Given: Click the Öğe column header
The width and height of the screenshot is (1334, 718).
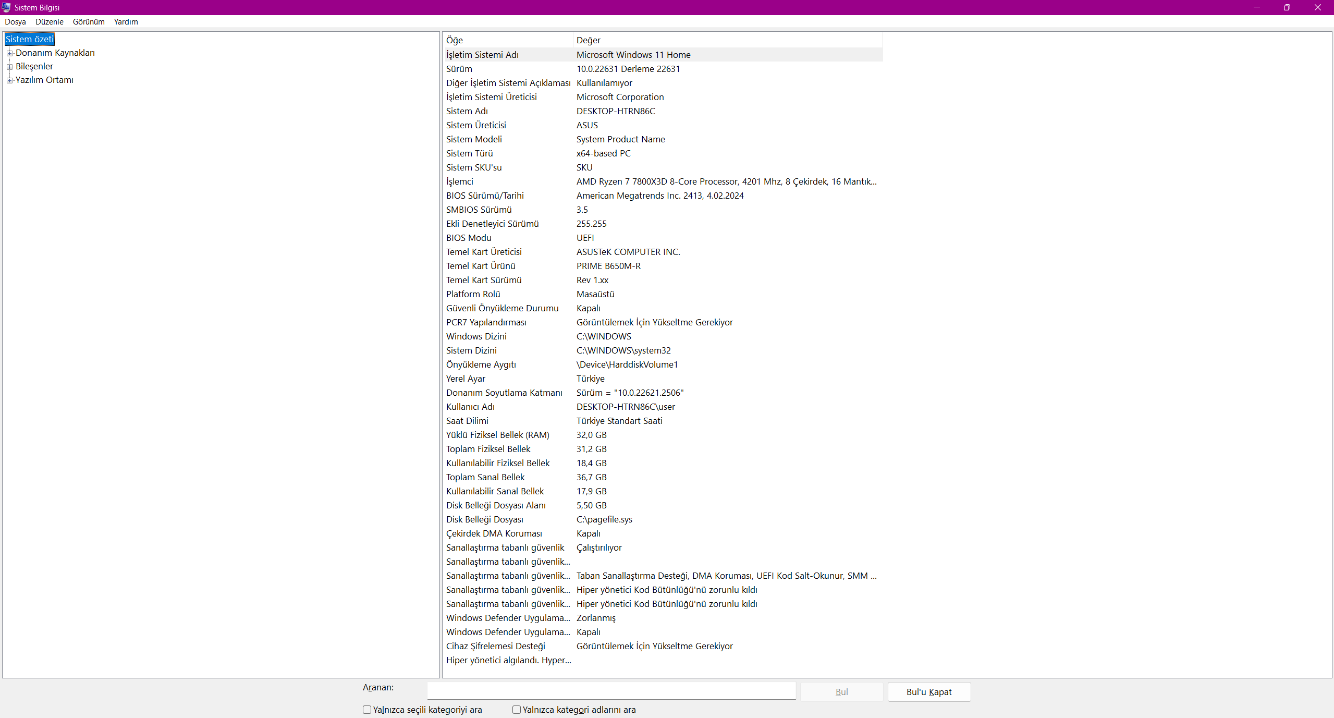Looking at the screenshot, I should click(x=507, y=40).
